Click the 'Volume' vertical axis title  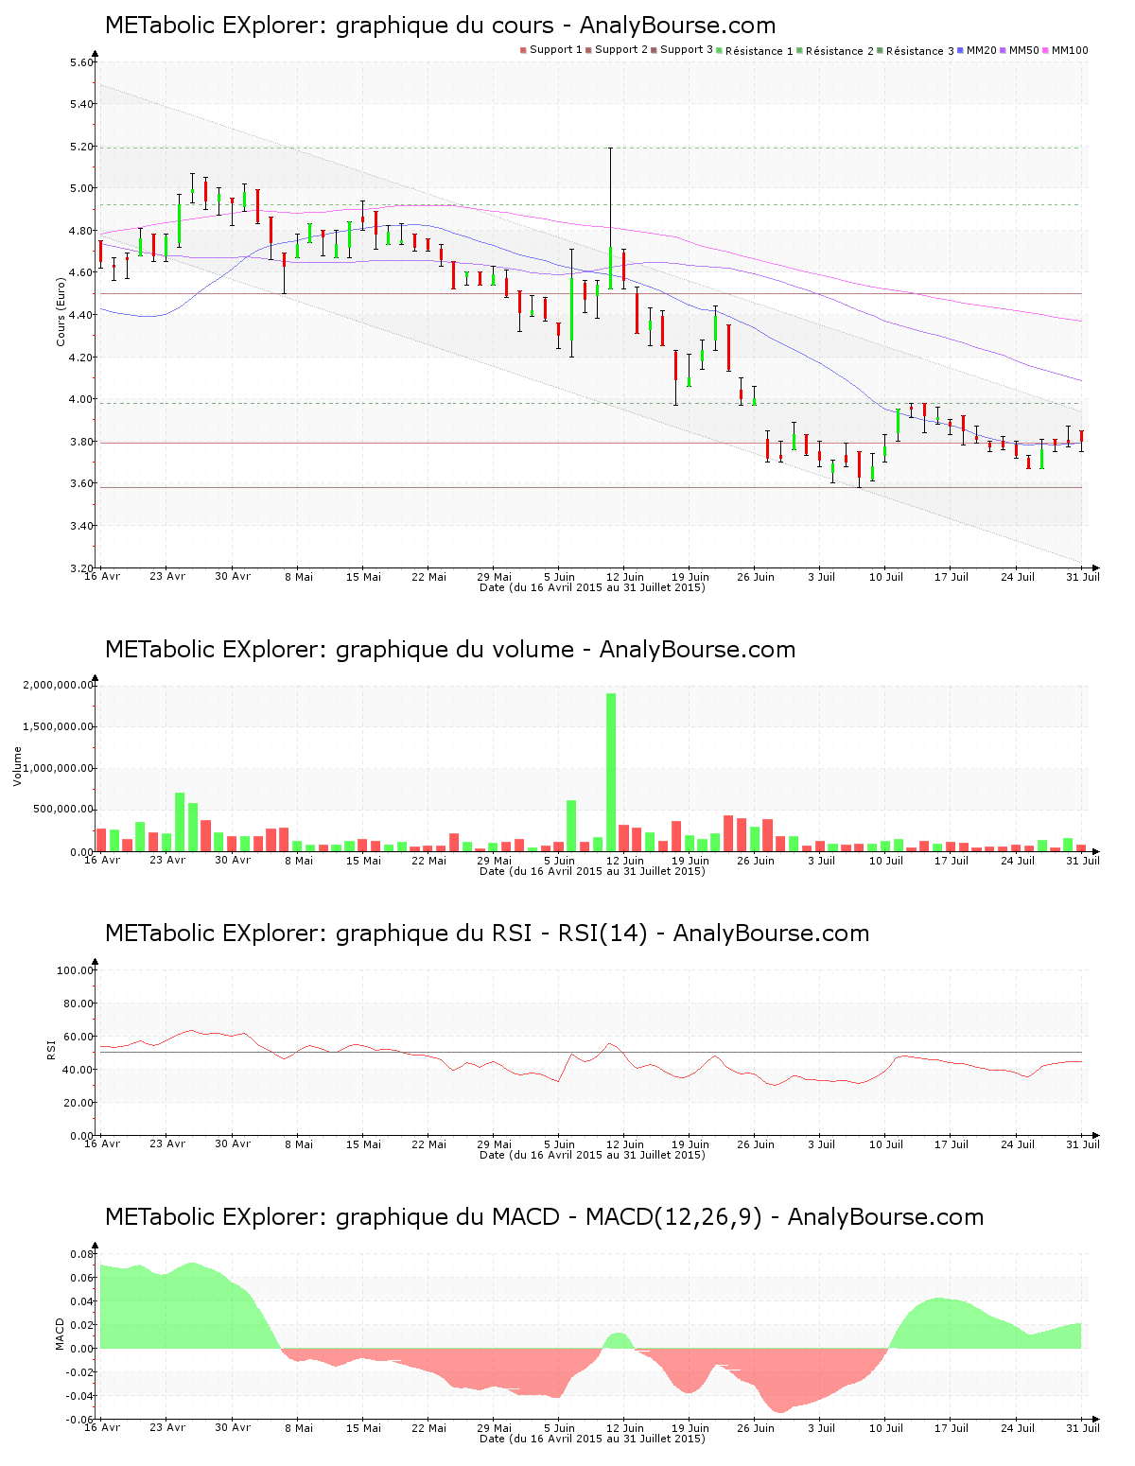[17, 766]
